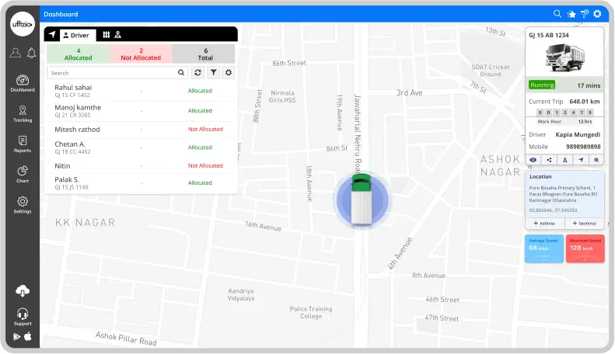Open top-right header settings gear
This screenshot has height=354, width=615.
pos(597,13)
